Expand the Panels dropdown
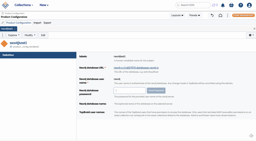 tap(194, 15)
